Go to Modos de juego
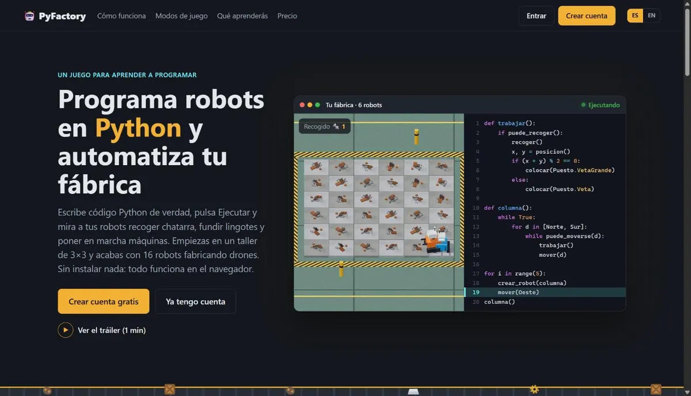The height and width of the screenshot is (396, 691). pyautogui.click(x=181, y=16)
